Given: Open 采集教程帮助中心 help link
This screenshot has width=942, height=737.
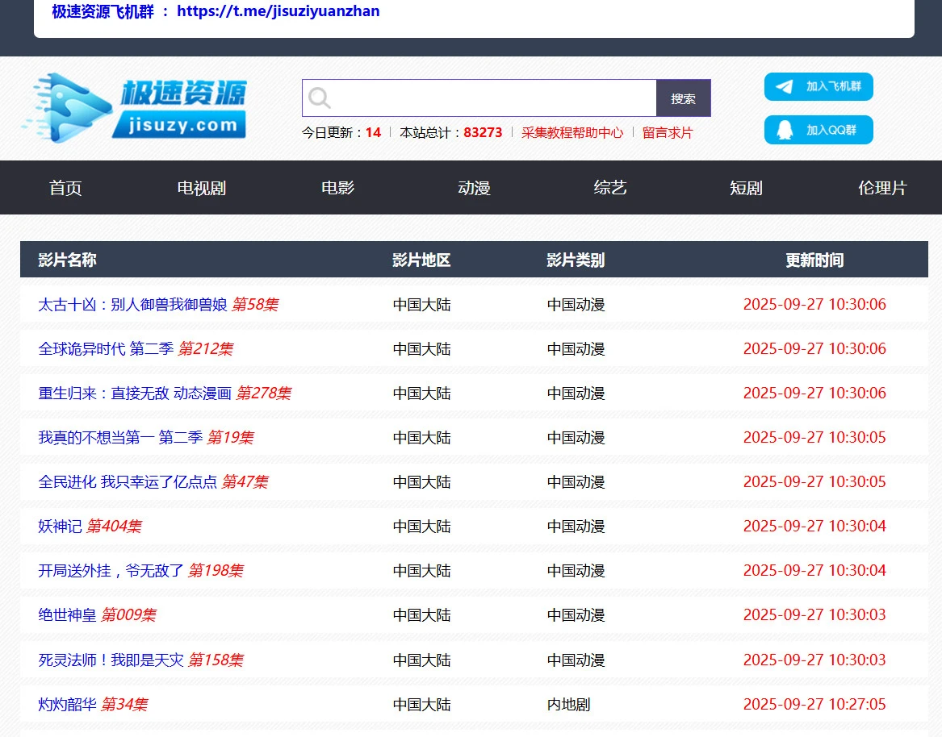Looking at the screenshot, I should point(571,133).
